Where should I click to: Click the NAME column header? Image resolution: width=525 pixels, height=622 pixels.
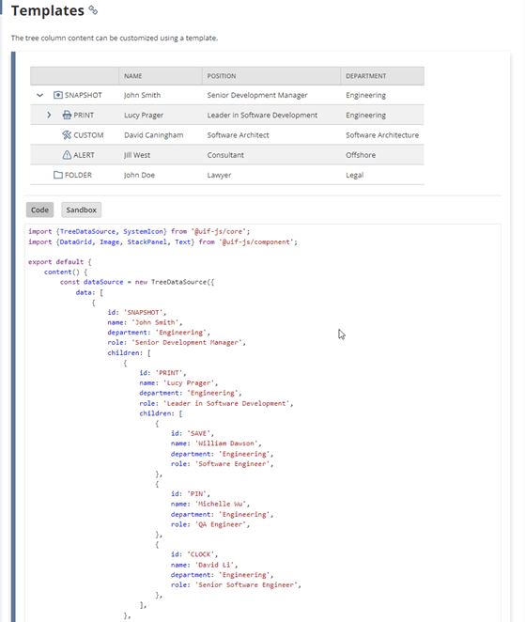(161, 76)
